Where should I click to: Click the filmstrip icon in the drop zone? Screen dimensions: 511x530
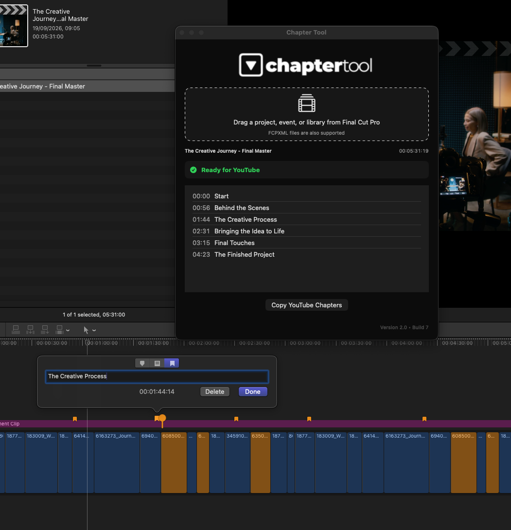(x=306, y=103)
